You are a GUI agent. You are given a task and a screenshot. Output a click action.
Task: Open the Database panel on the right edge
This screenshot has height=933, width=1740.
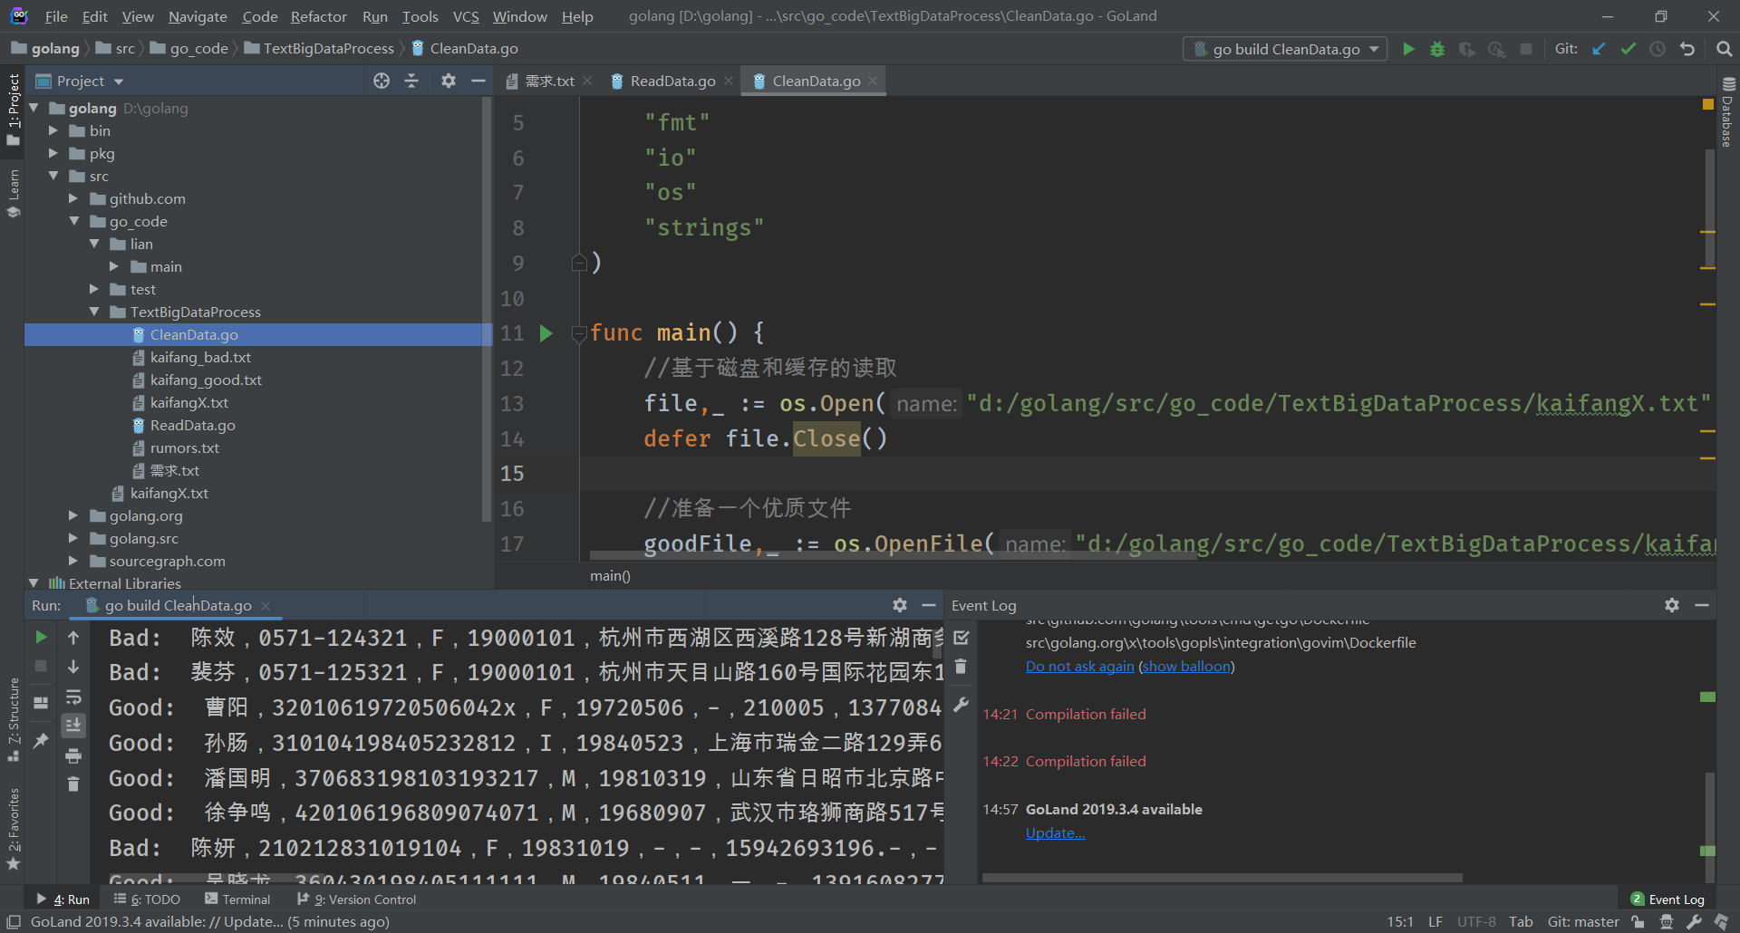point(1726,118)
